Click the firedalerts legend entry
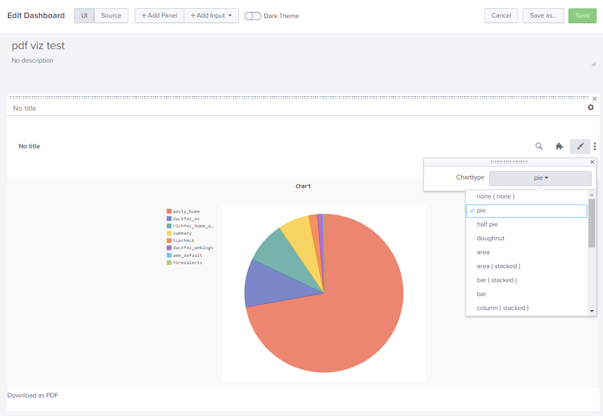This screenshot has height=416, width=603. (185, 263)
